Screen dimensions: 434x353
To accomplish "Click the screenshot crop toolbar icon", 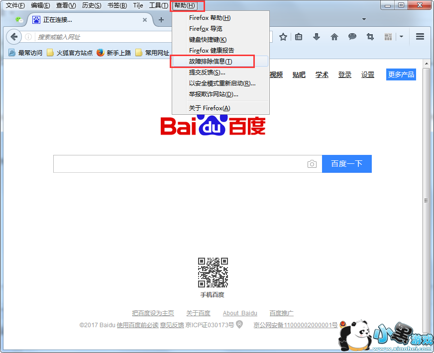I will tap(370, 37).
